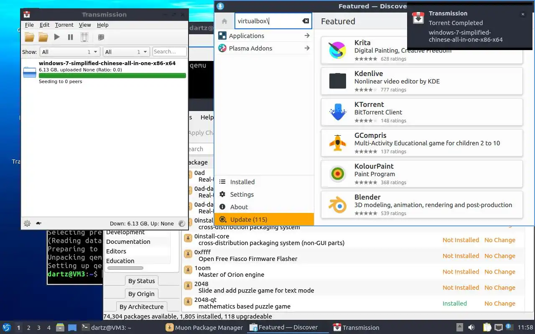
Task: Click the package icon beside 2048-qt
Action: pos(189,302)
